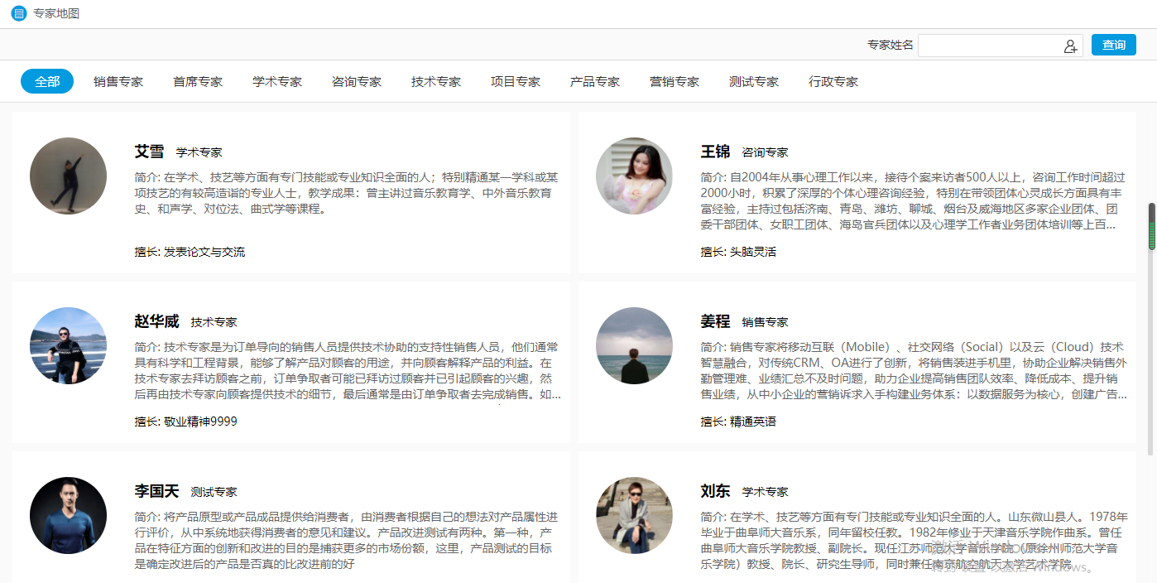Open the 首席专家 filter tab
This screenshot has height=583, width=1157.
(198, 81)
